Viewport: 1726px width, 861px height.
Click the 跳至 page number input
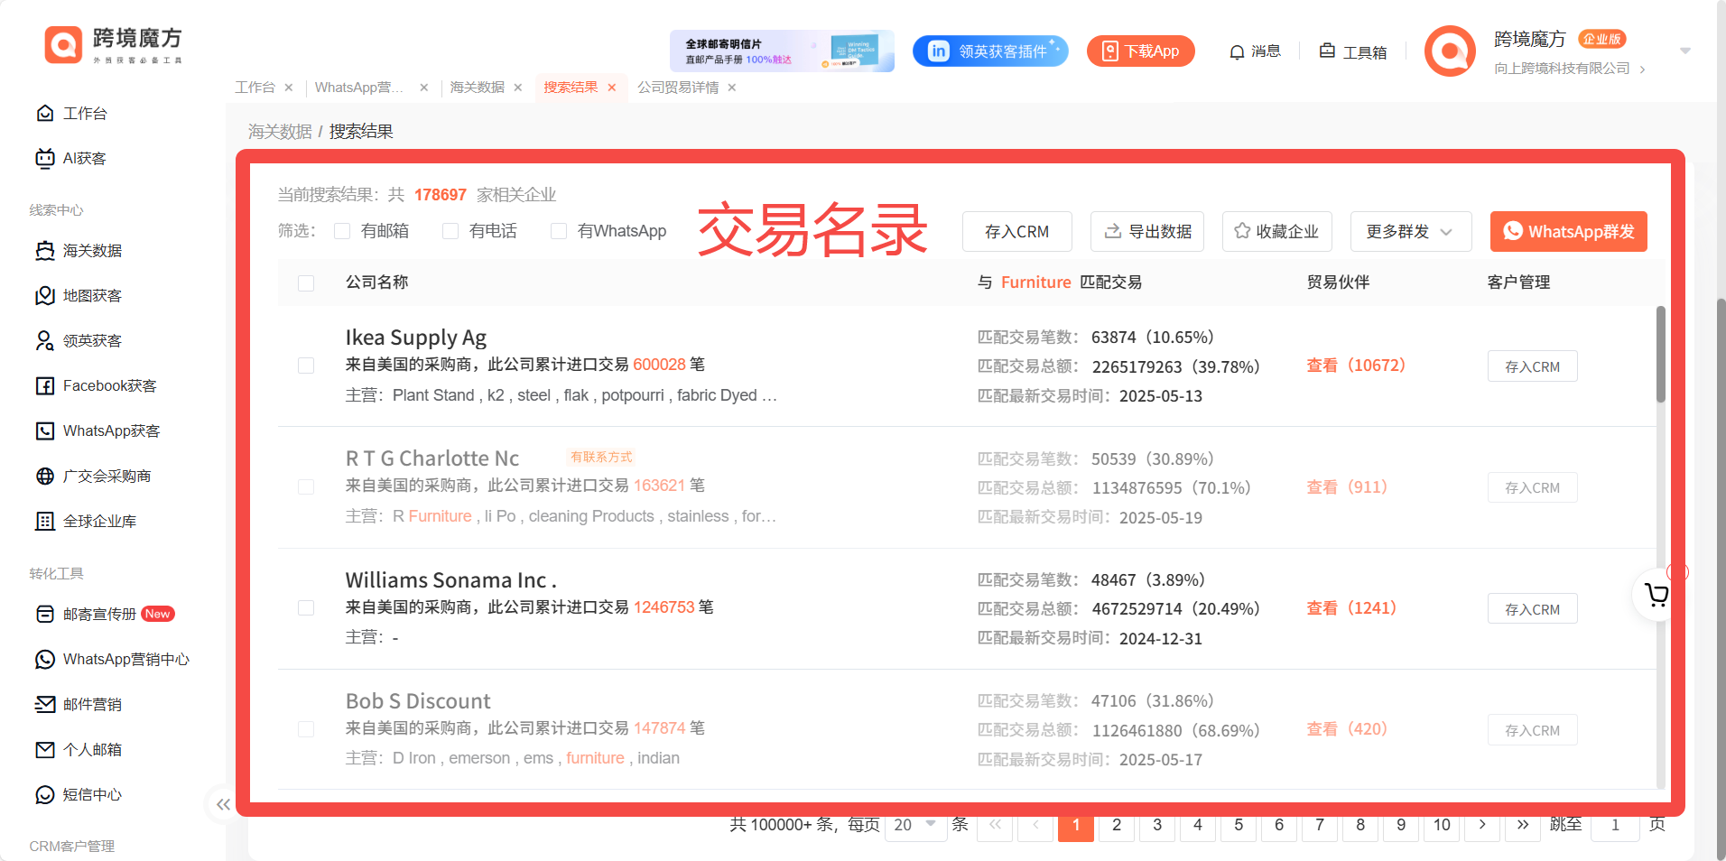coord(1615,825)
